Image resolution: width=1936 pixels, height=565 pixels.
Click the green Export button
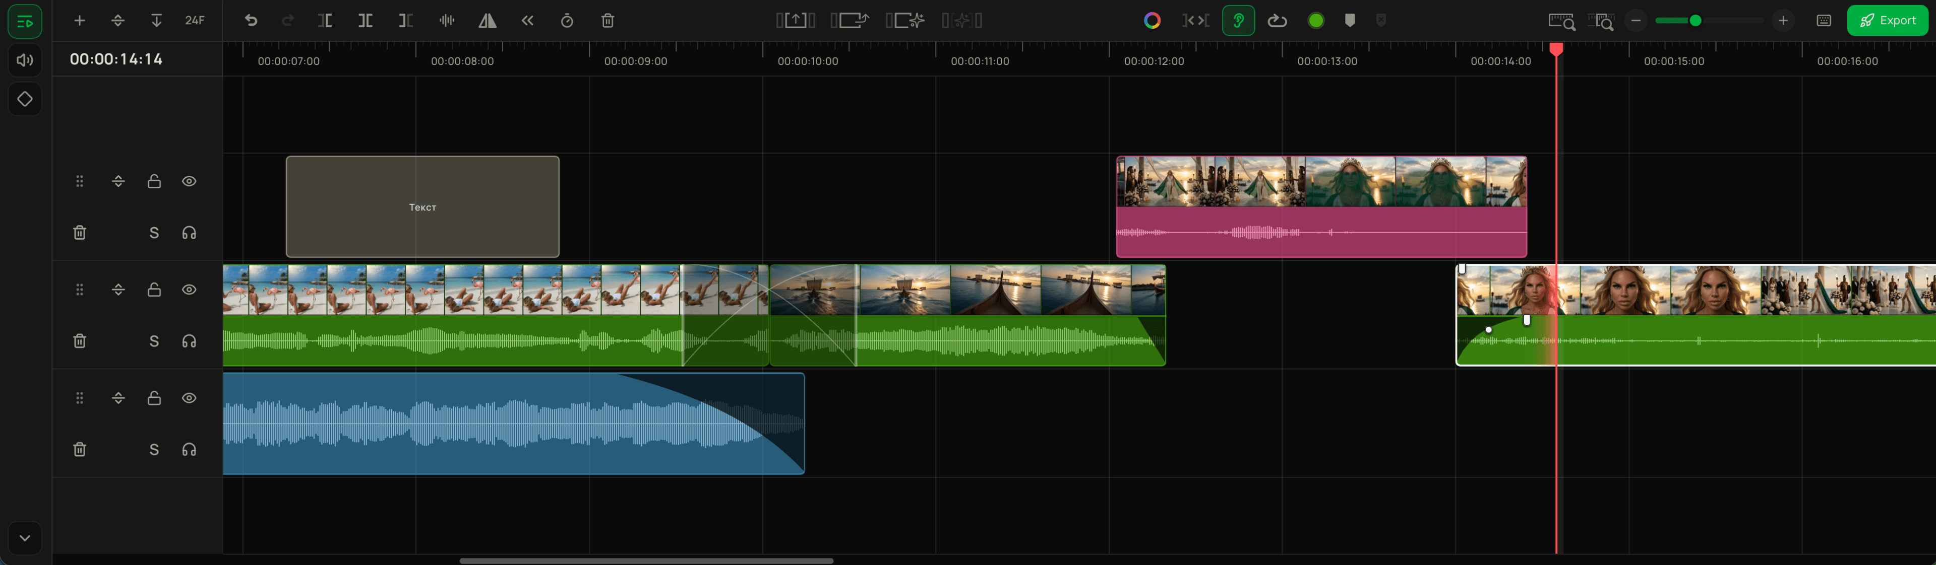pyautogui.click(x=1887, y=21)
